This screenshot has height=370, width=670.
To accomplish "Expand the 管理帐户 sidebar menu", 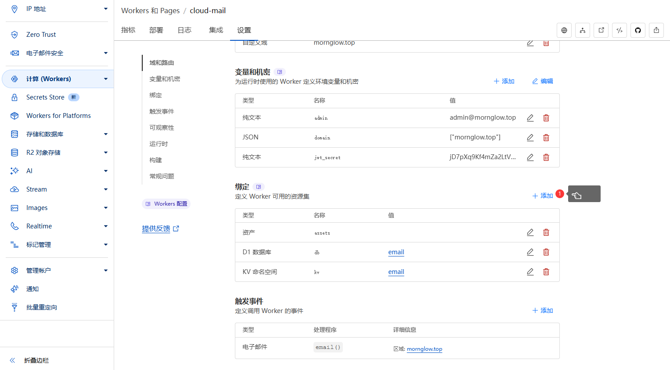I will click(105, 270).
